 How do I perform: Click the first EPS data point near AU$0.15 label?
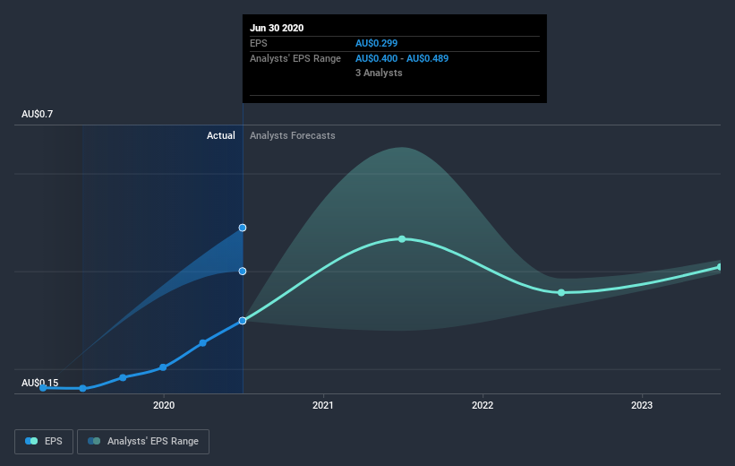[43, 388]
